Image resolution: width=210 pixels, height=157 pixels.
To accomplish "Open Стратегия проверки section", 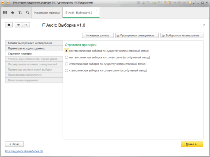I will coord(34,54).
